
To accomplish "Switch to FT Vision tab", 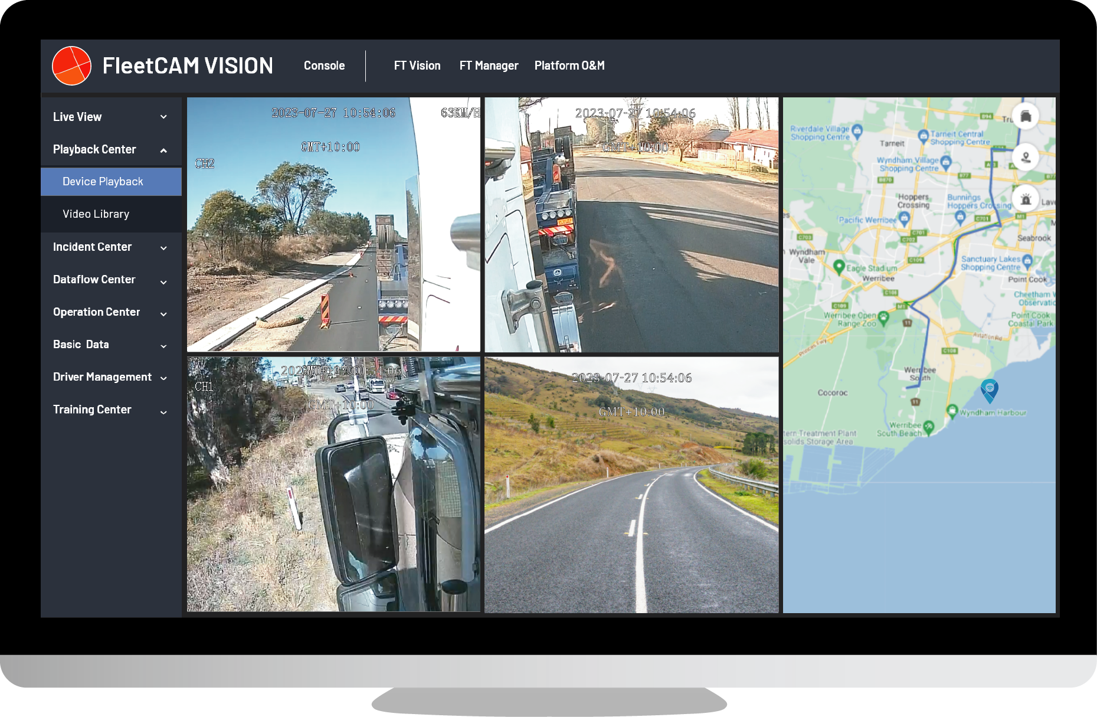I will point(417,66).
